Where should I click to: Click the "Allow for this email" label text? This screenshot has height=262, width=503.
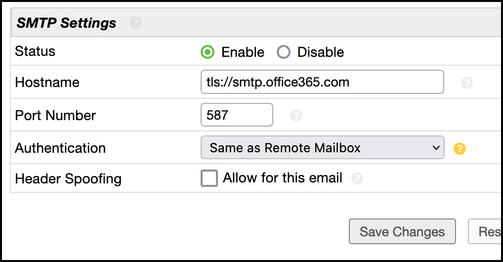pyautogui.click(x=282, y=178)
